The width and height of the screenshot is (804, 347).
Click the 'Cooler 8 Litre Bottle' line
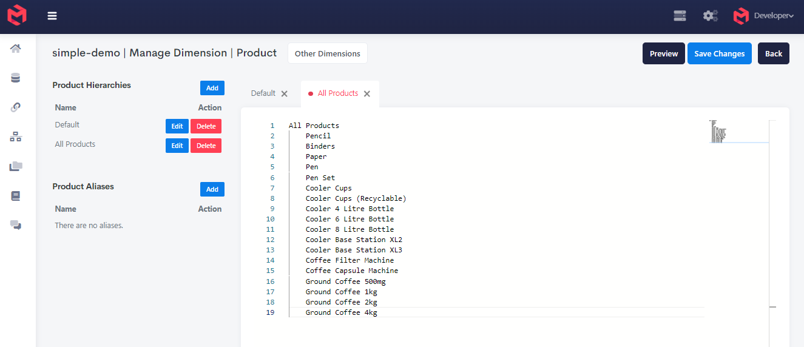point(350,229)
